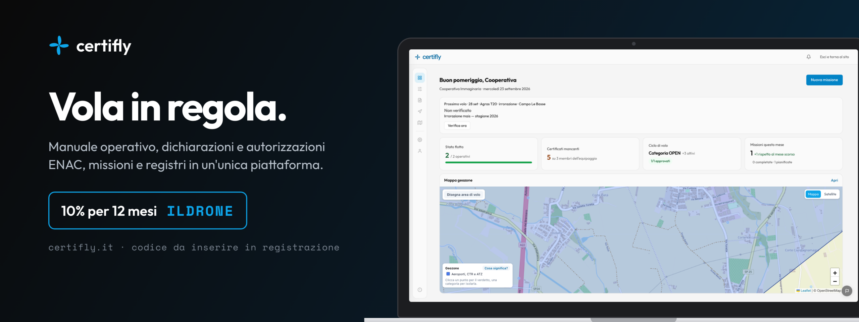Click the flag feedback icon on map
This screenshot has width=859, height=322.
coord(847,291)
